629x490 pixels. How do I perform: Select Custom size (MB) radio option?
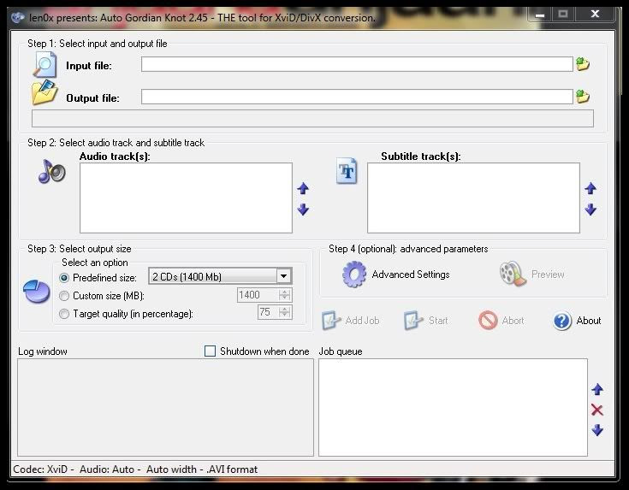[64, 296]
